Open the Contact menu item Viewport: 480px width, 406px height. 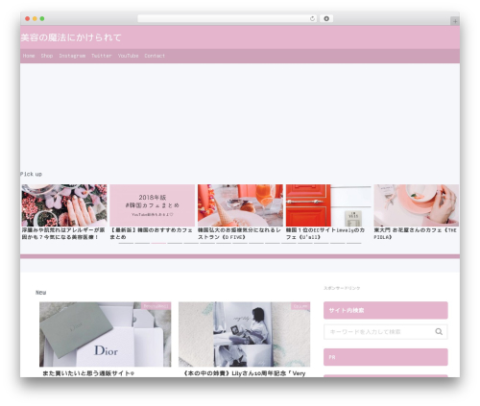point(155,56)
